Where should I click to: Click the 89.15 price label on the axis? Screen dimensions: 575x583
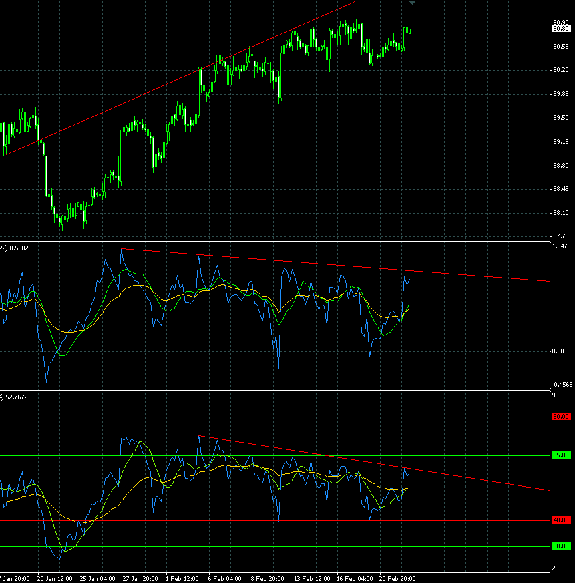pyautogui.click(x=562, y=142)
